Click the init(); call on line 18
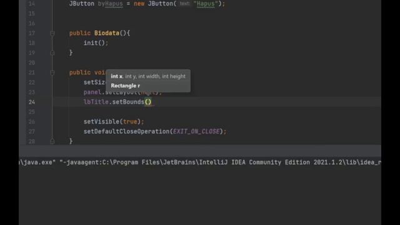Viewport: 400px width, 225px height. click(96, 43)
